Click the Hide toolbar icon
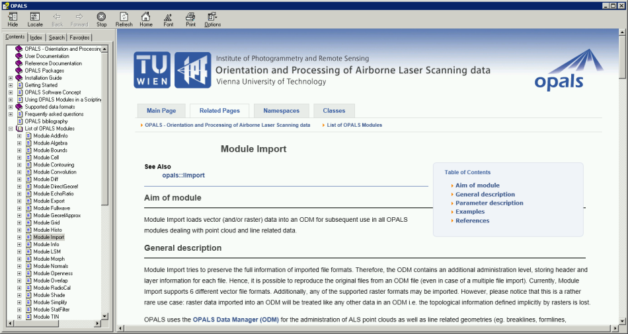 coord(13,19)
